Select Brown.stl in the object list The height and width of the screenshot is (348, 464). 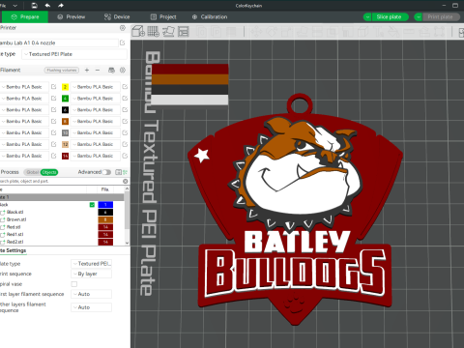coord(16,219)
